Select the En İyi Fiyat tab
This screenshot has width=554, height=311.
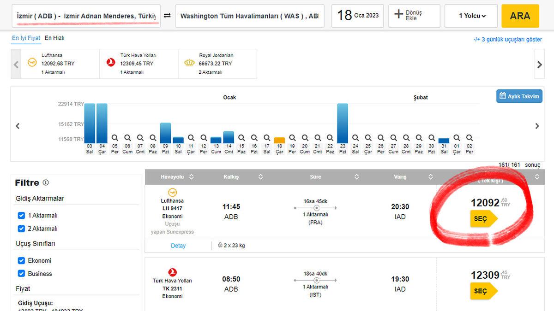[26, 38]
